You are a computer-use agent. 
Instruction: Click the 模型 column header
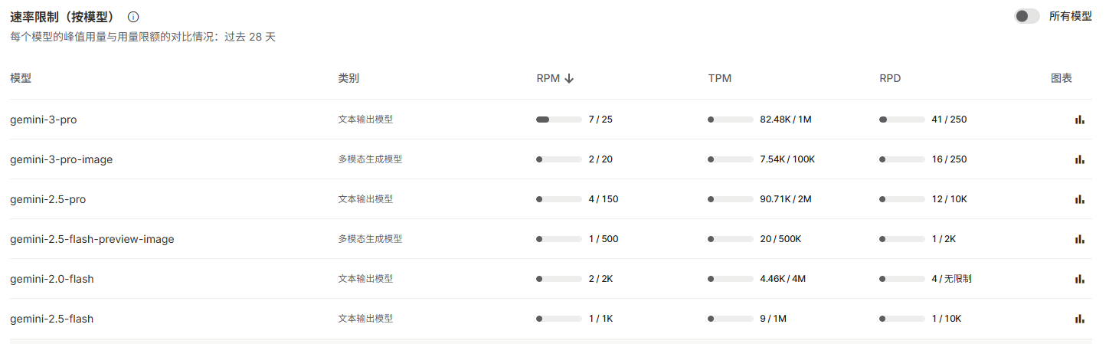21,78
